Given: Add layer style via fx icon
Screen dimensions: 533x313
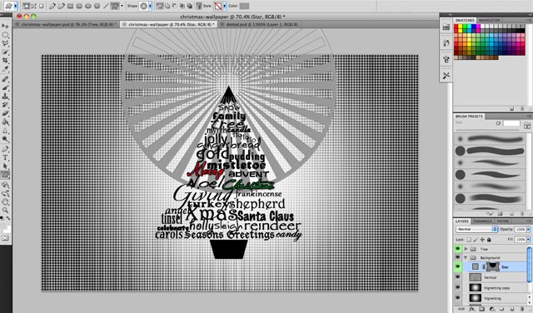Looking at the screenshot, I should 472,310.
